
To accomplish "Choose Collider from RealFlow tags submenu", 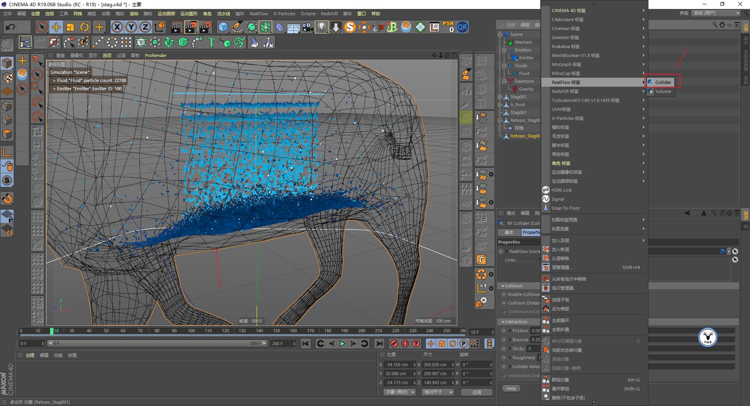I will tap(663, 82).
